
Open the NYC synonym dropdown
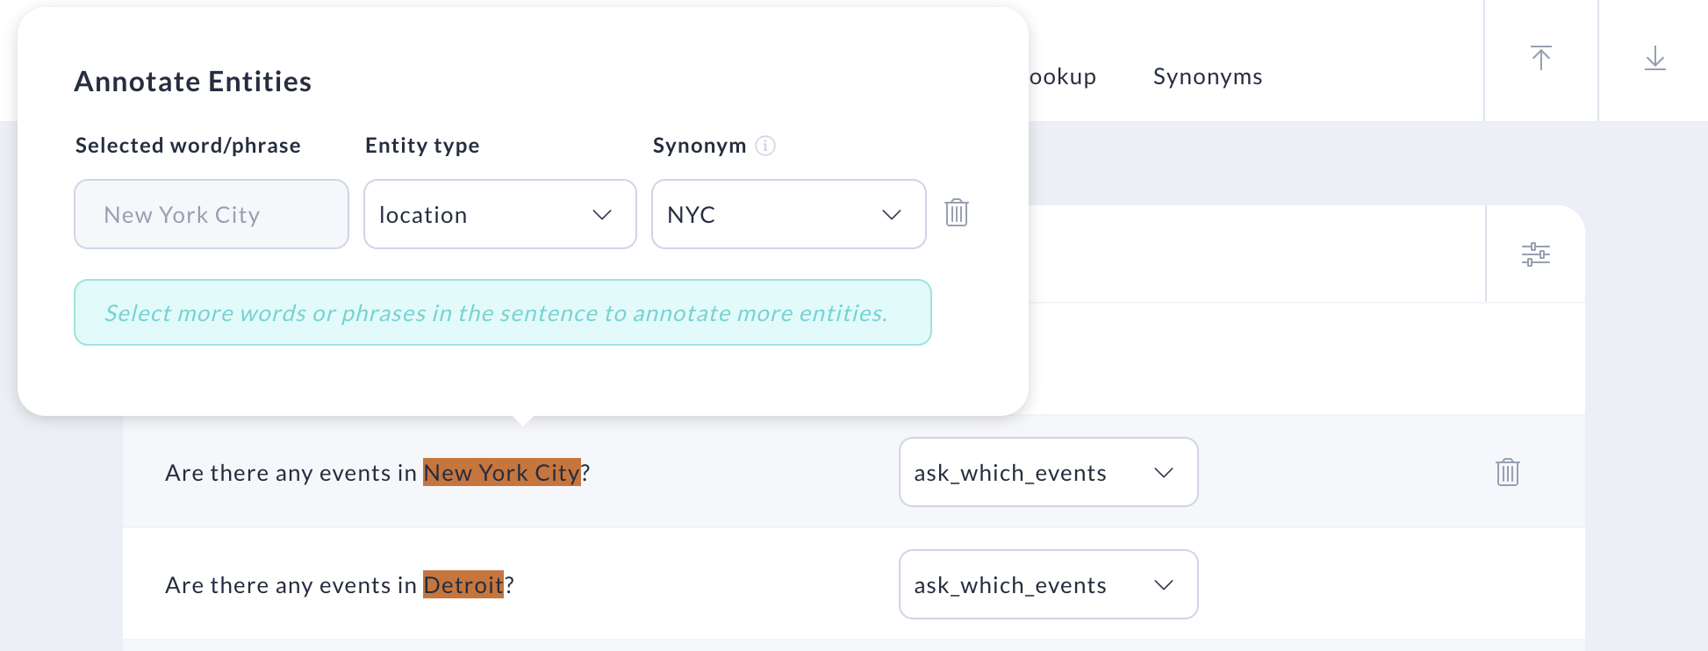point(788,214)
